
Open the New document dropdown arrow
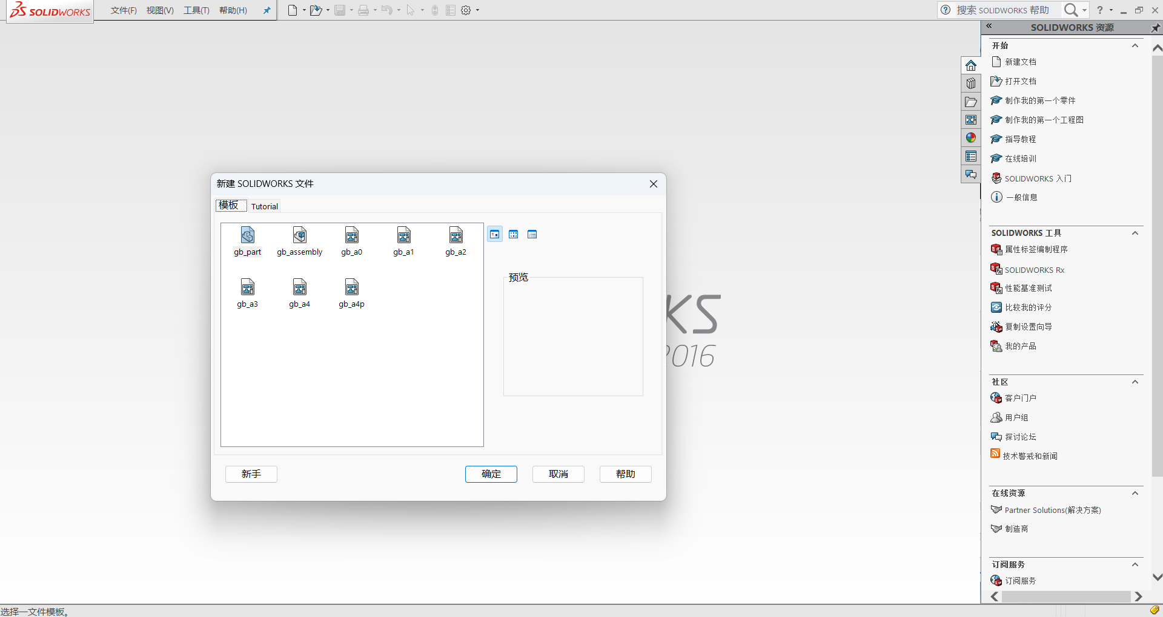pos(304,10)
